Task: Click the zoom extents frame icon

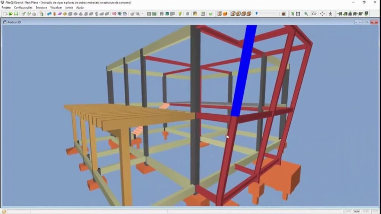Action: click(x=298, y=14)
